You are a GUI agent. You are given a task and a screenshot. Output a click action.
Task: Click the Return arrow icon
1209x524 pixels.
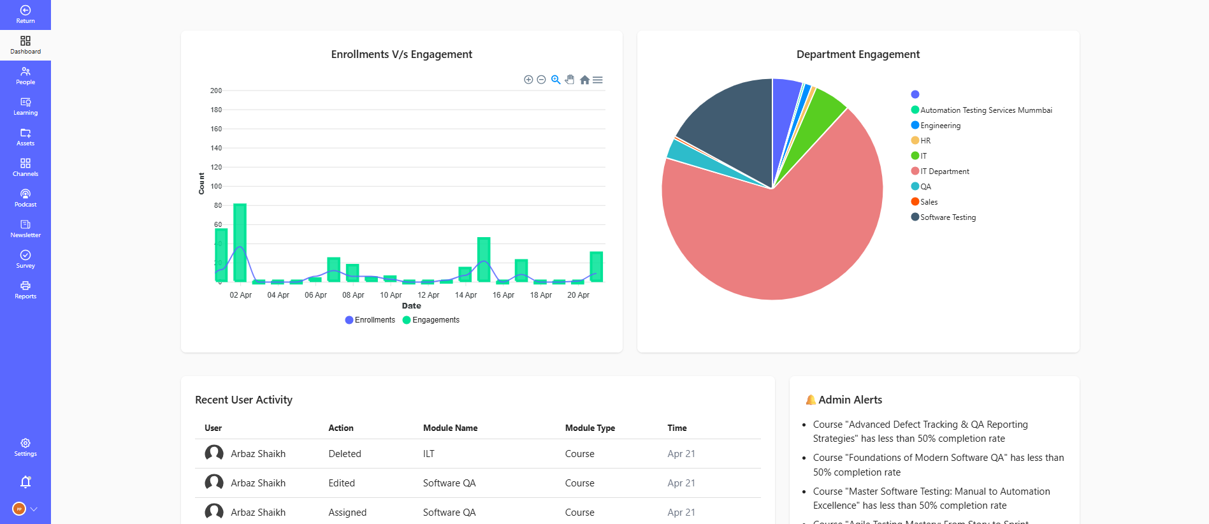click(25, 10)
